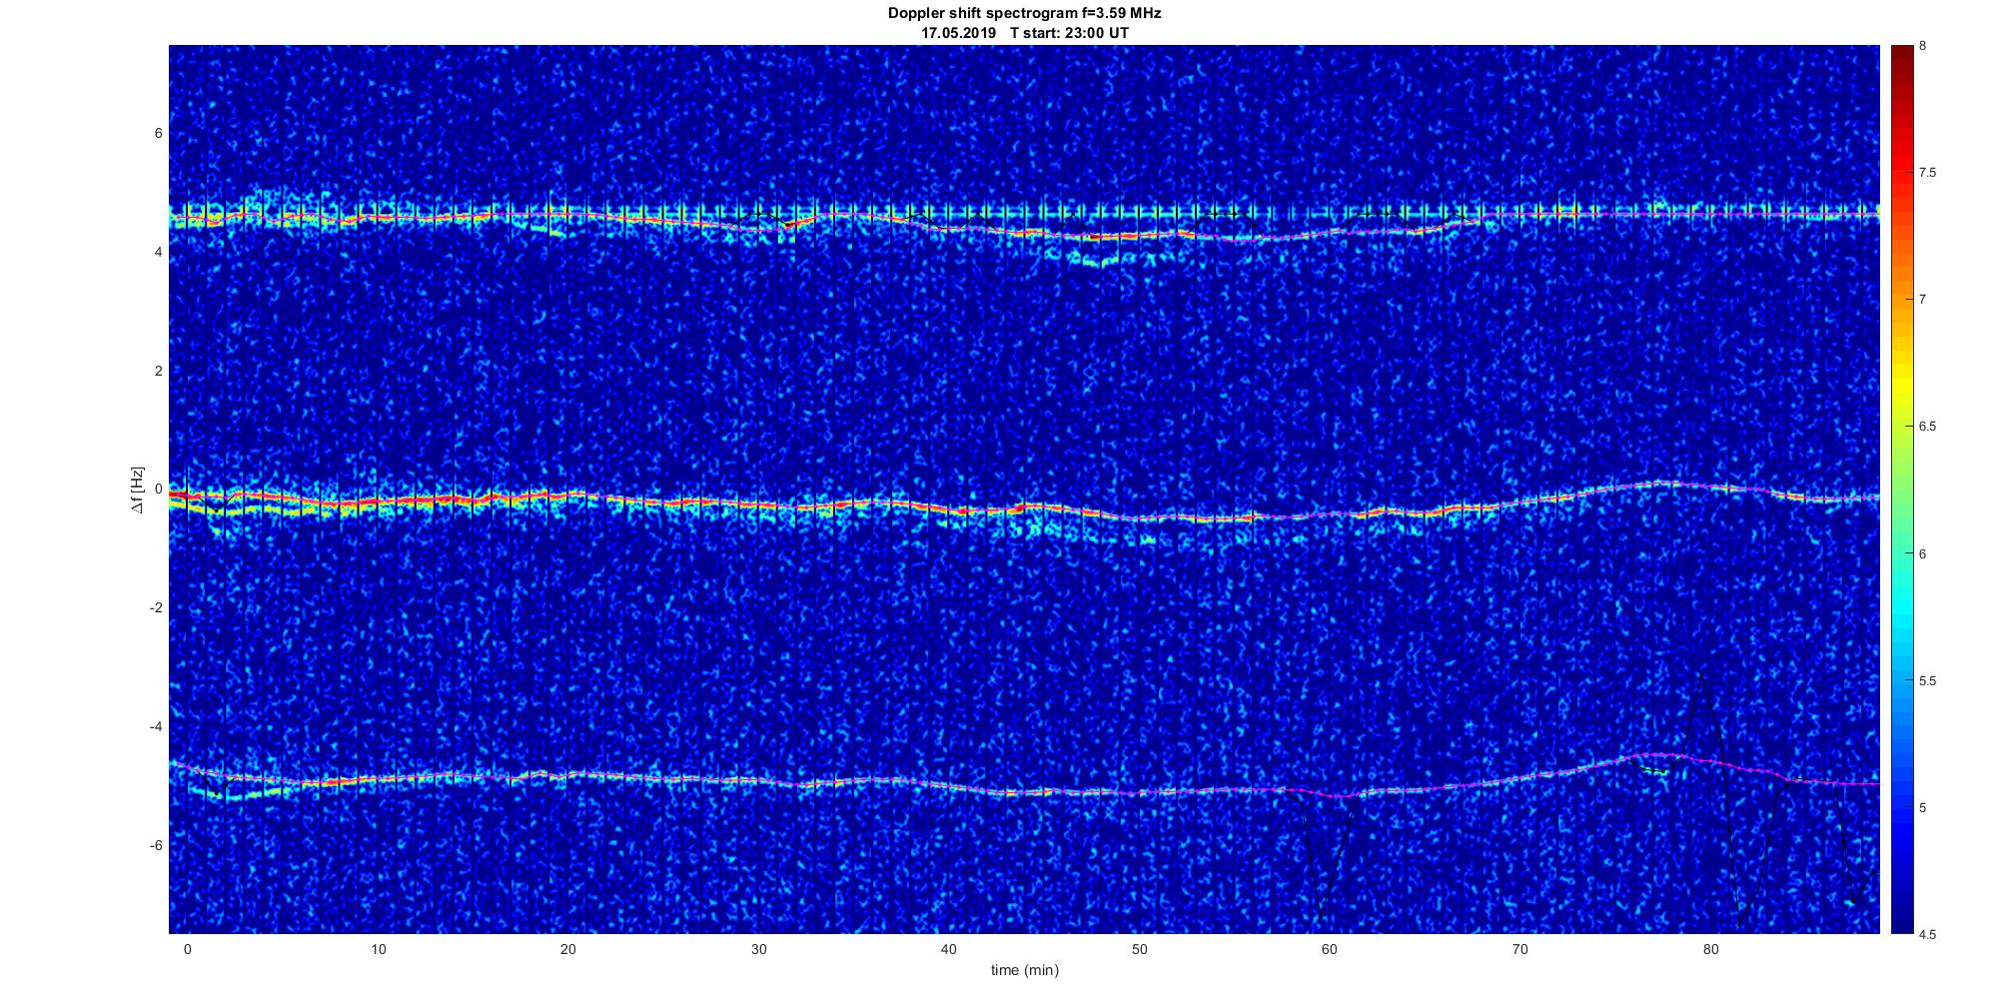Image resolution: width=1998 pixels, height=1002 pixels.
Task: Click the colorbar tick label '7.5'
Action: [1927, 173]
